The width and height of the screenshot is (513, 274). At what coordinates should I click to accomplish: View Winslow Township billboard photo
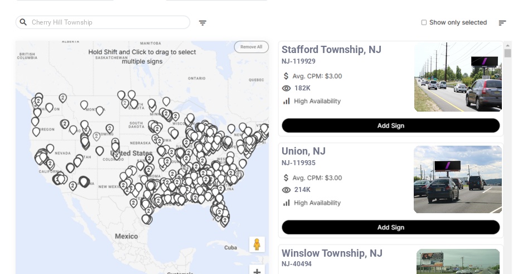coord(458,261)
